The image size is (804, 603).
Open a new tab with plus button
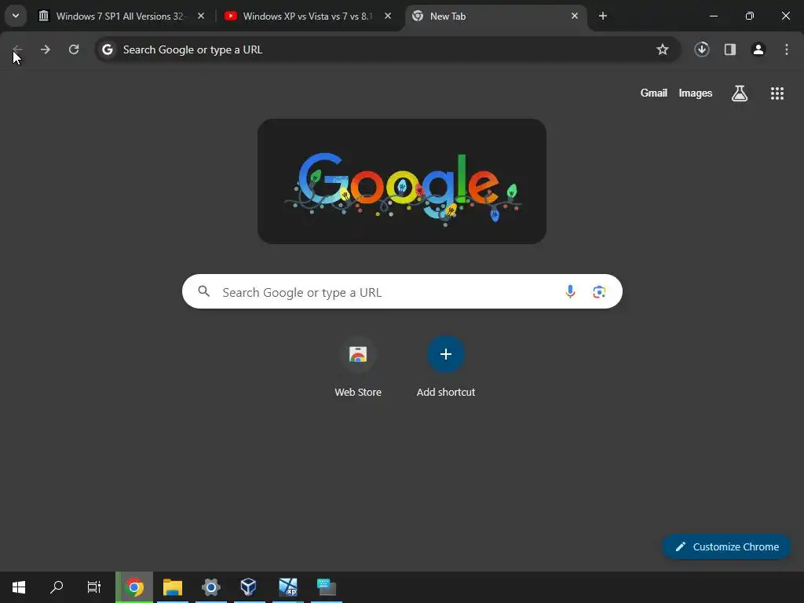(603, 16)
